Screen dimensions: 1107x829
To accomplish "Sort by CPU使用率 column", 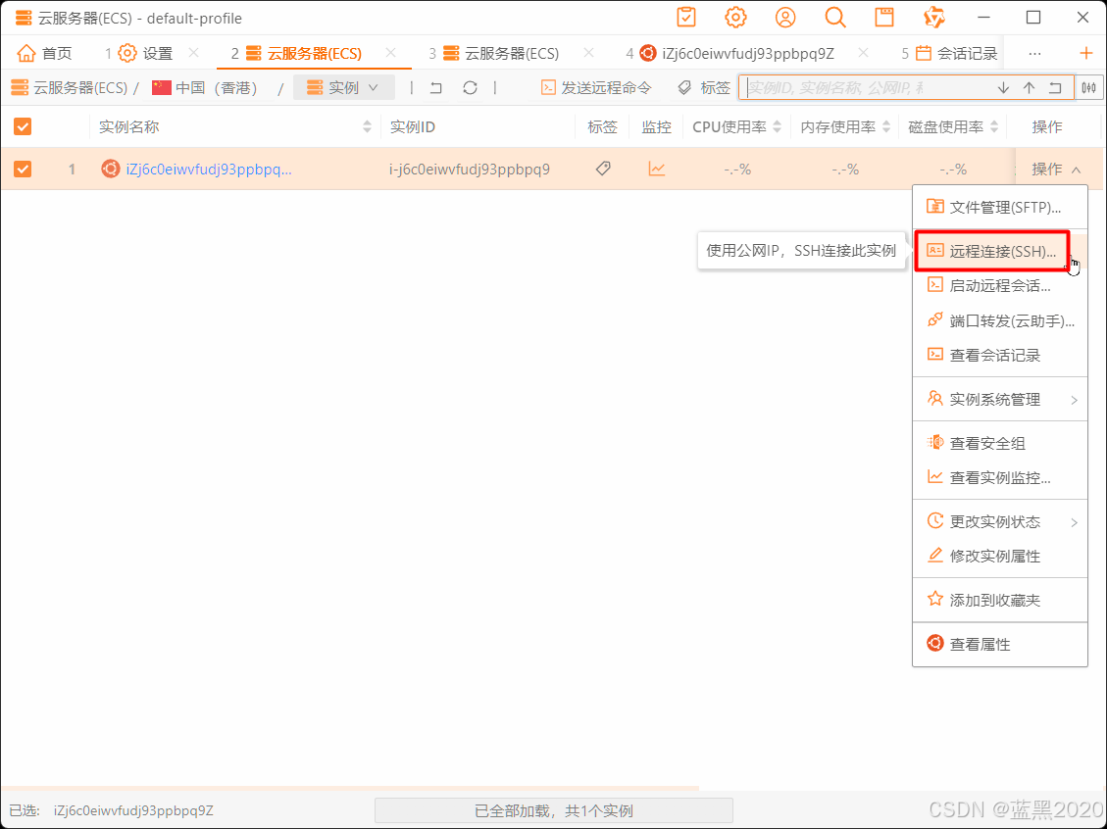I will pos(778,126).
